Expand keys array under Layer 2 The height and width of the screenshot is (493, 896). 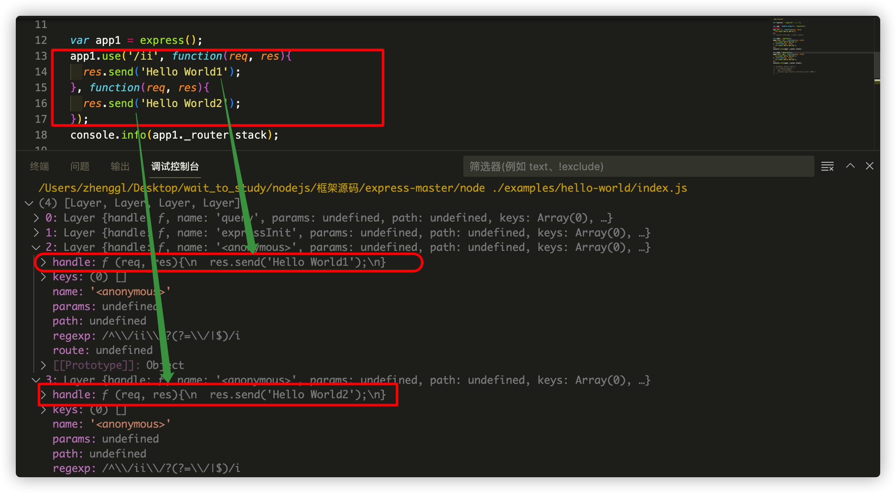pyautogui.click(x=43, y=277)
